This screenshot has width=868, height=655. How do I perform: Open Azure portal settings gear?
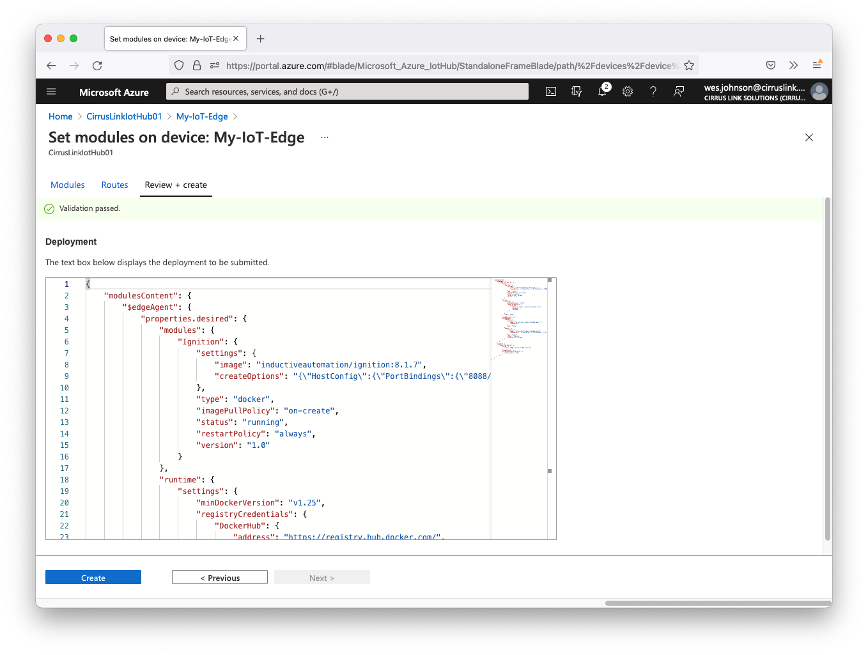628,91
